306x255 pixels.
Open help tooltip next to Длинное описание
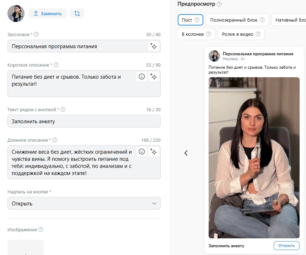pos(55,140)
